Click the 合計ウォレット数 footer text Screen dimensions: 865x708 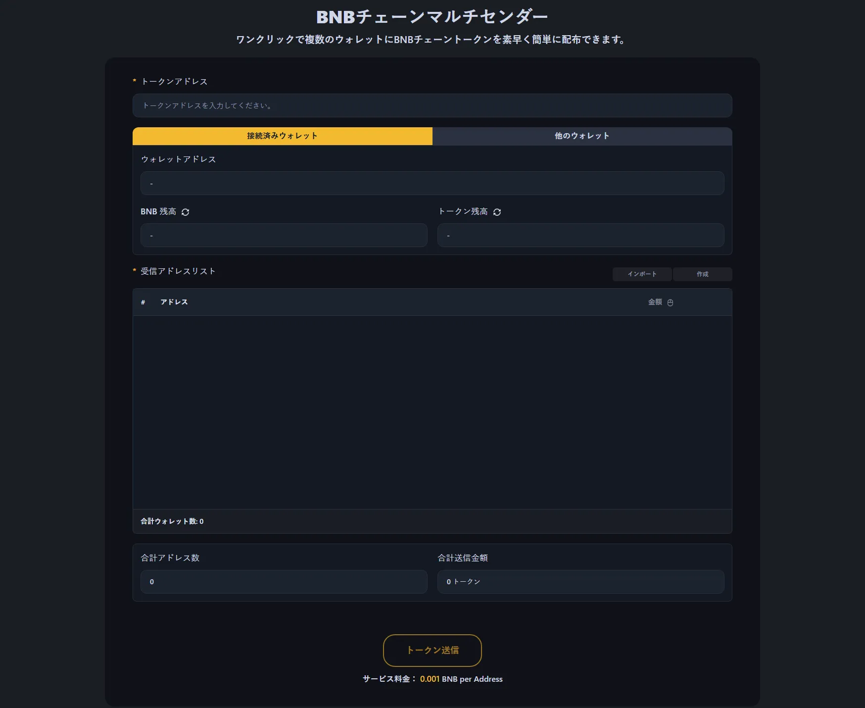172,521
